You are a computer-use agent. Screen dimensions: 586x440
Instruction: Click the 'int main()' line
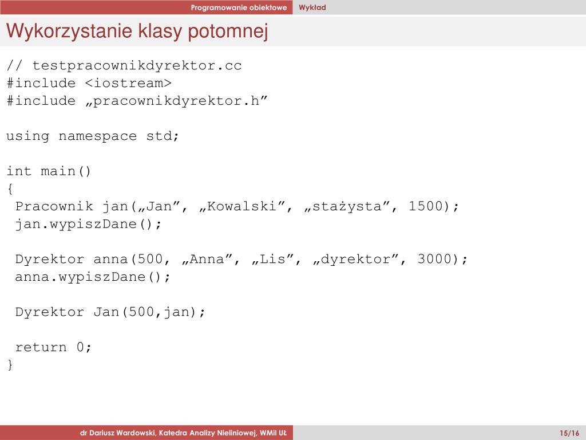coord(49,171)
